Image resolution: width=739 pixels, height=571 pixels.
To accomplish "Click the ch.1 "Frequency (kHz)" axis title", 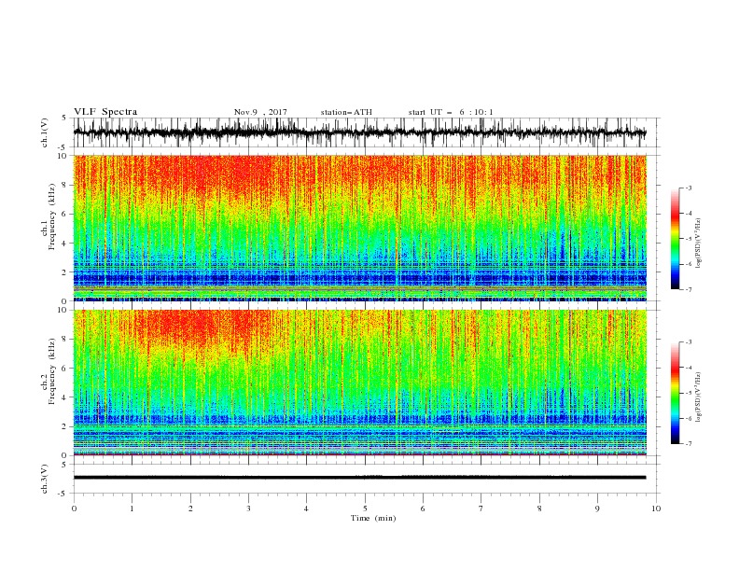I will point(52,217).
